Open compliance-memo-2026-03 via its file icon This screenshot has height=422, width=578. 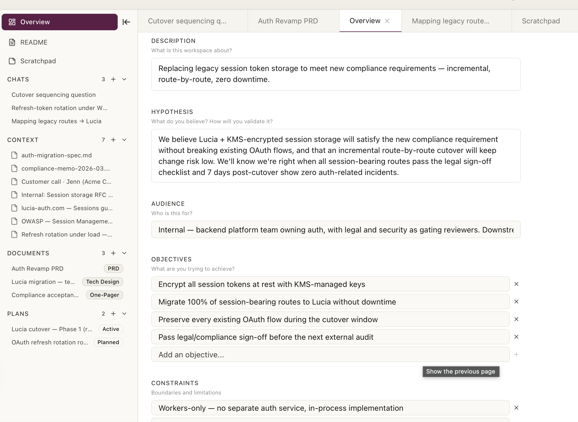coord(15,168)
